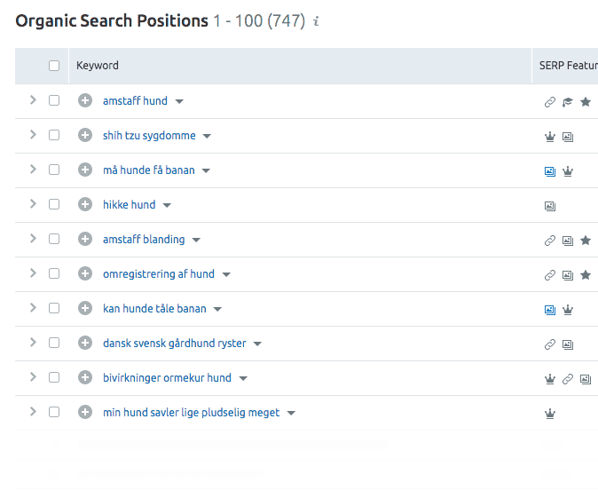Select all rows with header checkbox
Image resolution: width=598 pixels, height=498 pixels.
tap(54, 66)
